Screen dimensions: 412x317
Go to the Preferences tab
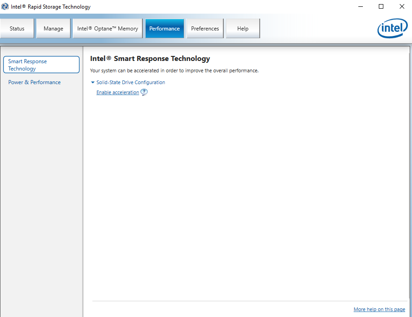[205, 28]
